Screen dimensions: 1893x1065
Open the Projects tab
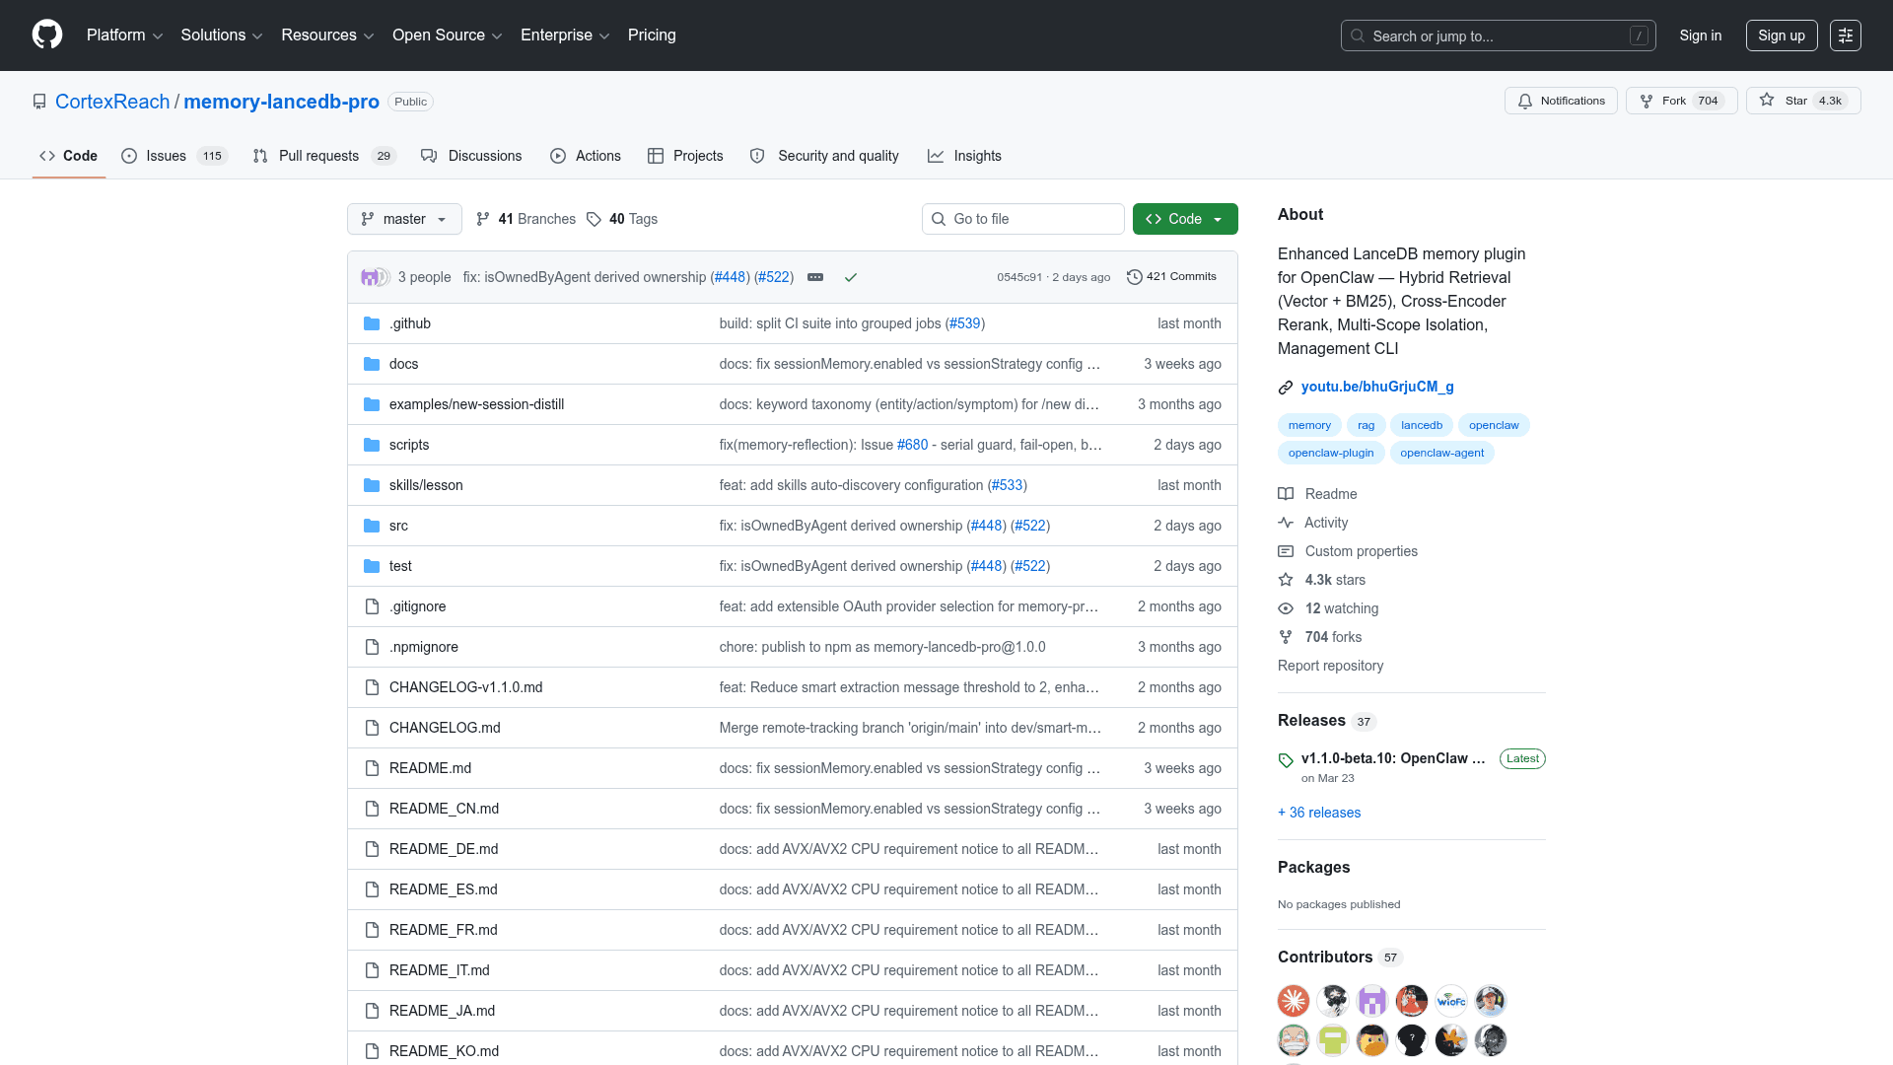click(685, 156)
